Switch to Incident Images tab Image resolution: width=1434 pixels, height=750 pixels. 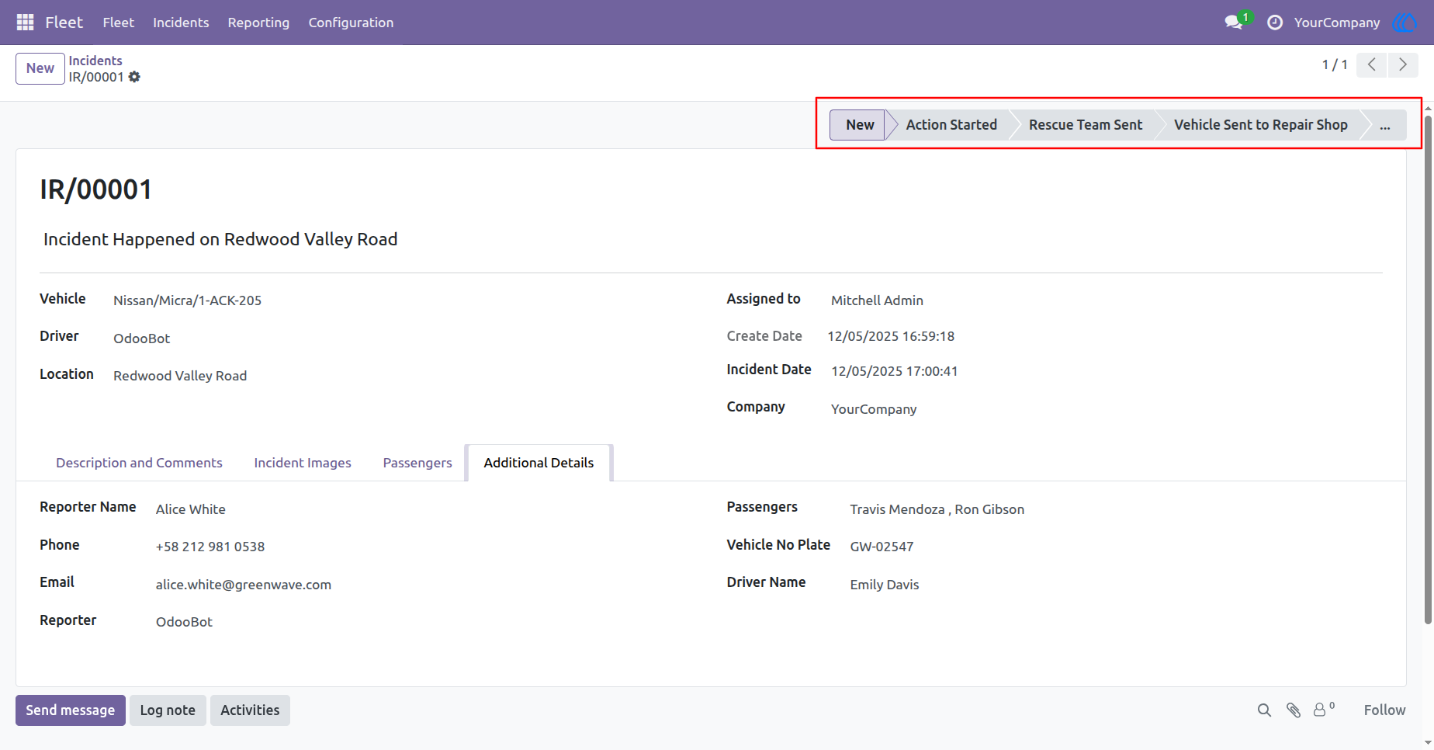pos(303,463)
